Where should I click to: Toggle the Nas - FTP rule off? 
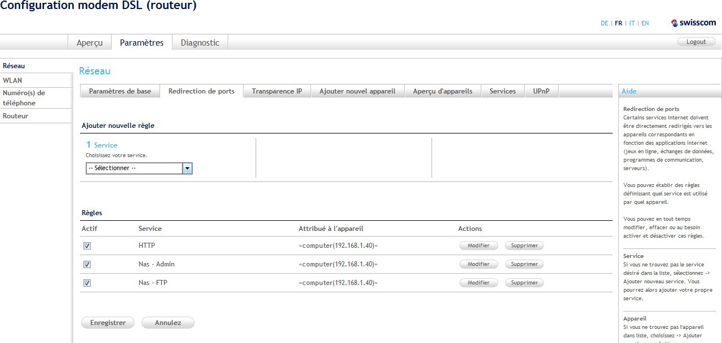87,282
